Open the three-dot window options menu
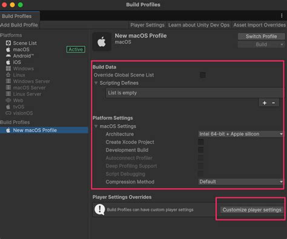 coord(282,16)
